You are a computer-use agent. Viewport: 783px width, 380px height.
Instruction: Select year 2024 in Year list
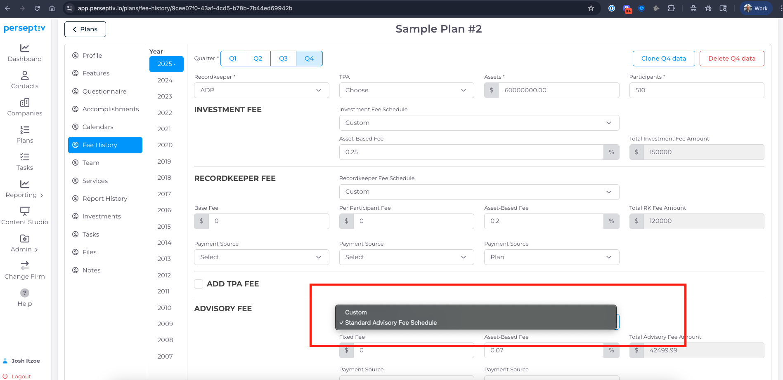tap(165, 80)
